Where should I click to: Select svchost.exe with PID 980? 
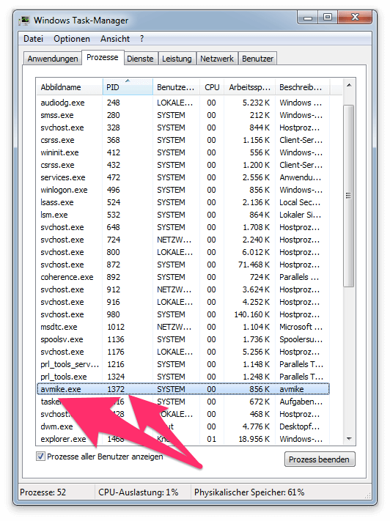[x=183, y=314]
